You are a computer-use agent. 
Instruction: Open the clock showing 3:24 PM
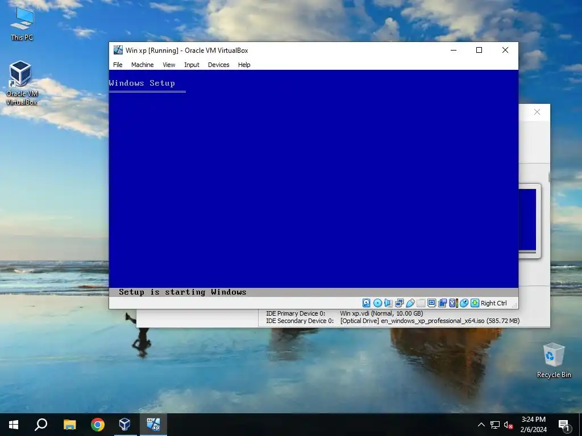point(533,425)
